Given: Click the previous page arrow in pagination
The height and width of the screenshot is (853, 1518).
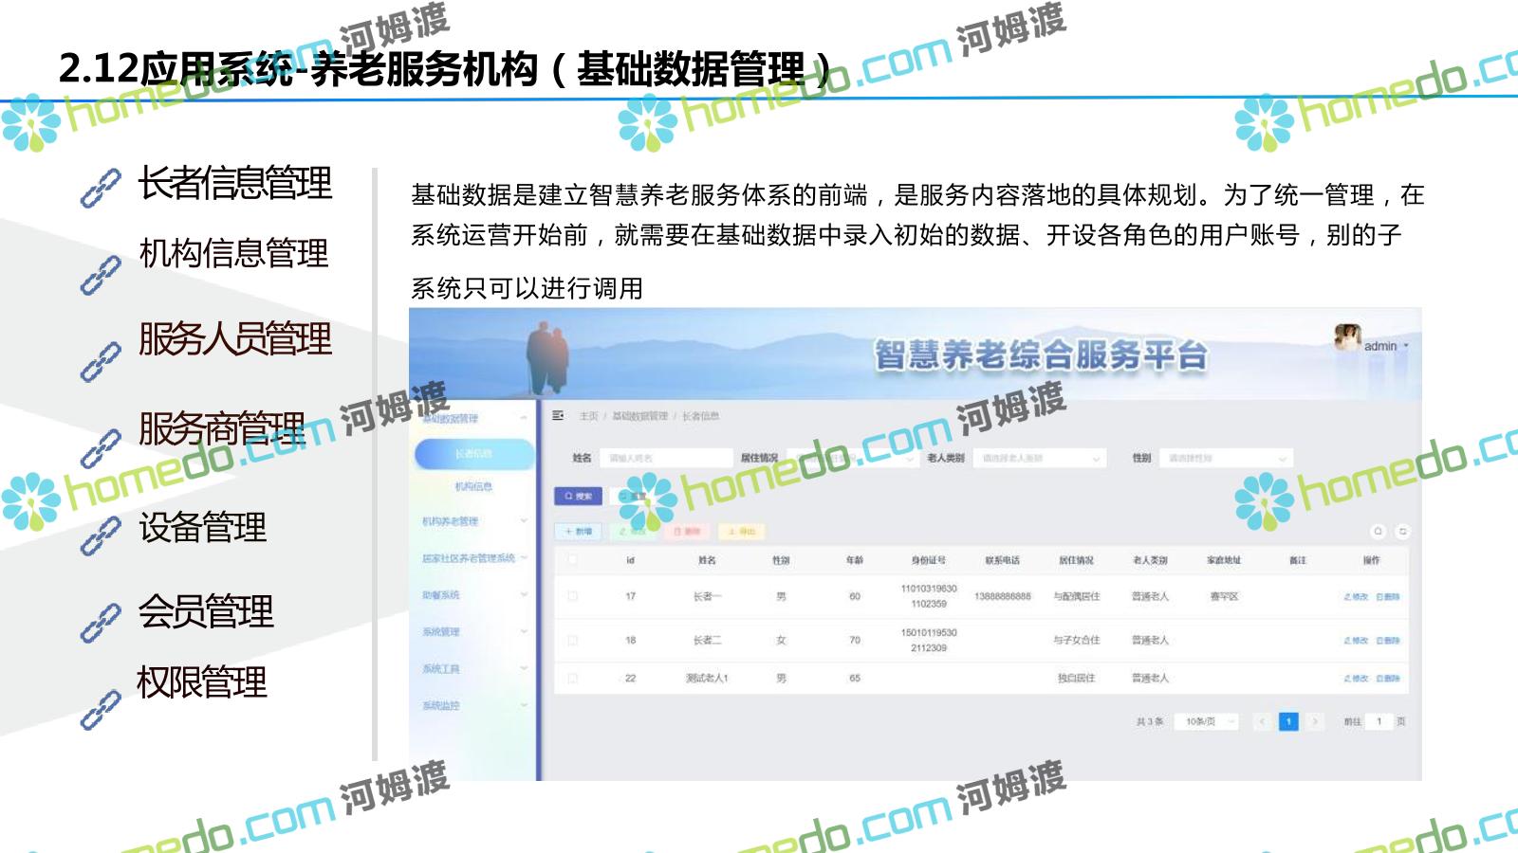Looking at the screenshot, I should click(1261, 722).
